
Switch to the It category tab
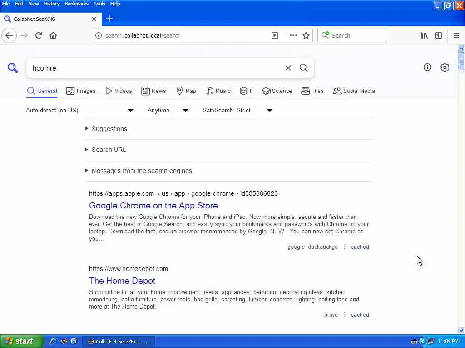coord(246,91)
